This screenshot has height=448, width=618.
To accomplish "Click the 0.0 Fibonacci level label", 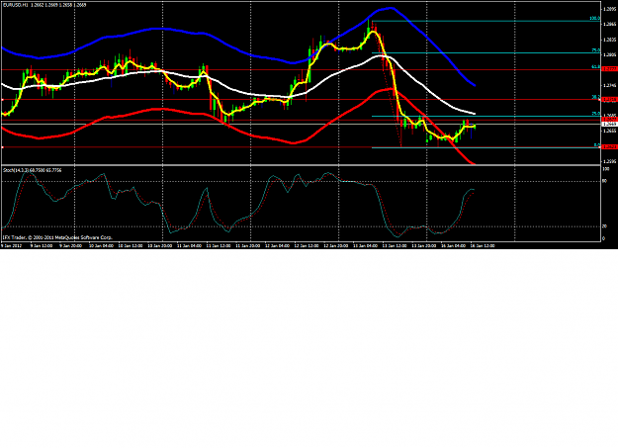I will point(596,145).
